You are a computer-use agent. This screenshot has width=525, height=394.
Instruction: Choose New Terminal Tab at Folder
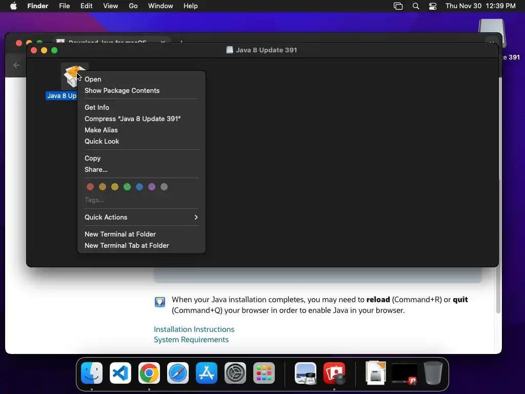(x=142, y=246)
